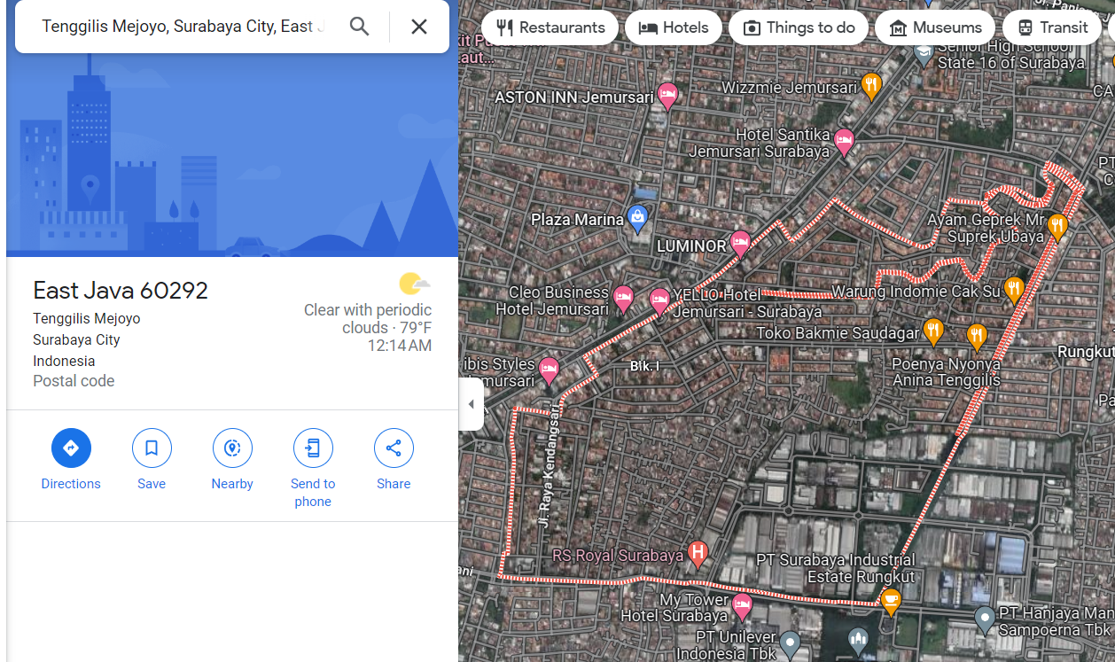Open RS Royal Surabaya hospital marker
The height and width of the screenshot is (662, 1115).
click(698, 554)
